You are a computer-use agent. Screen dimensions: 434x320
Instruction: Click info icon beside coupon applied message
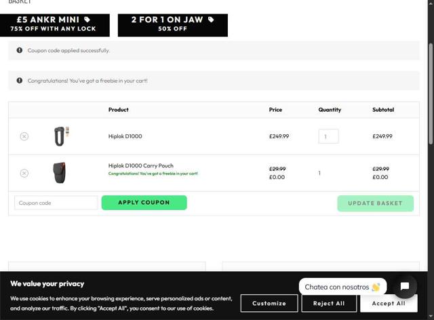tap(20, 50)
